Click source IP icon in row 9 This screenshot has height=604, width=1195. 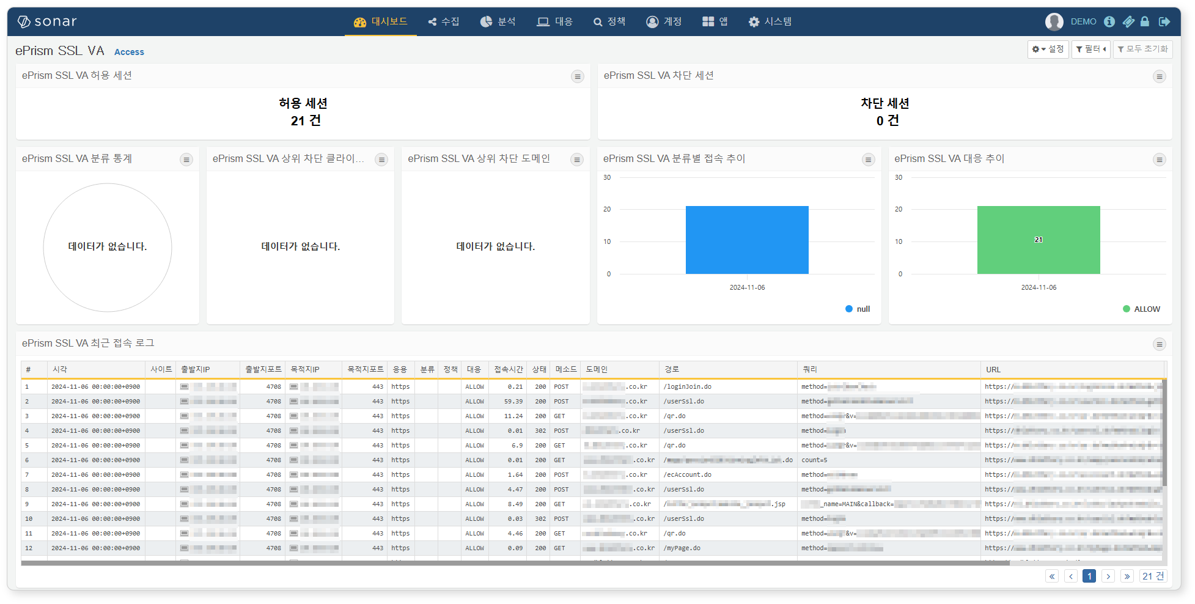(184, 504)
